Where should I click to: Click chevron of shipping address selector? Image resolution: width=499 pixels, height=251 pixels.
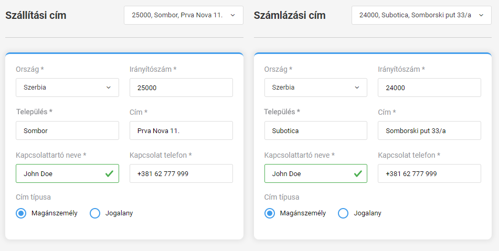[x=232, y=15]
